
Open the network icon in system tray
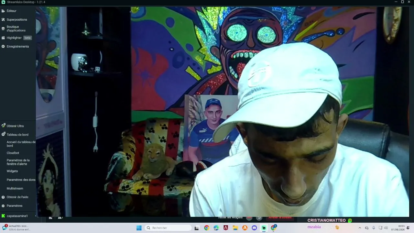(x=381, y=228)
